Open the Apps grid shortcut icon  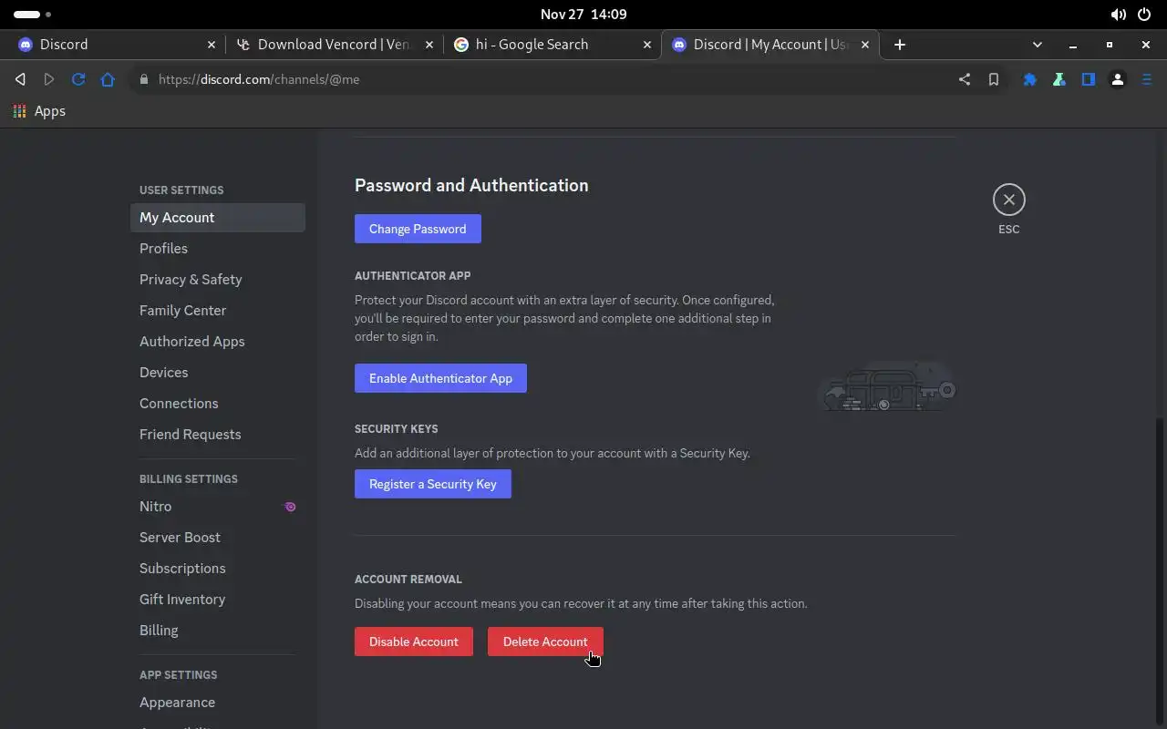pyautogui.click(x=19, y=111)
